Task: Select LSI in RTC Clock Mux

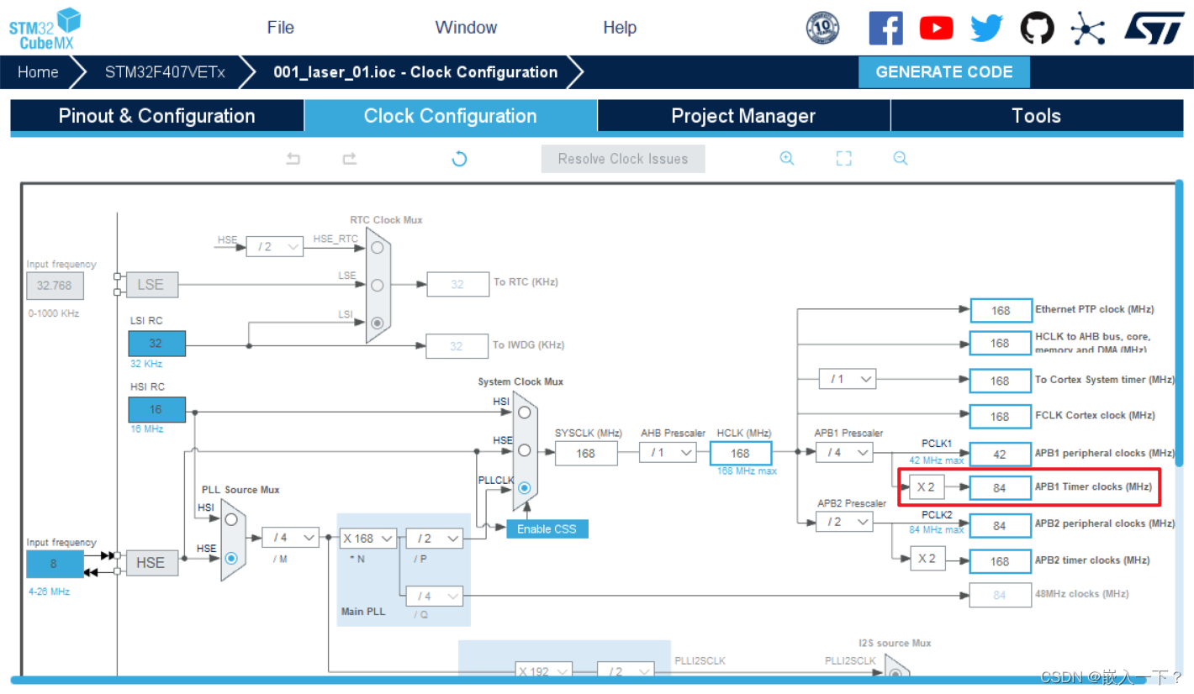Action: click(x=378, y=323)
